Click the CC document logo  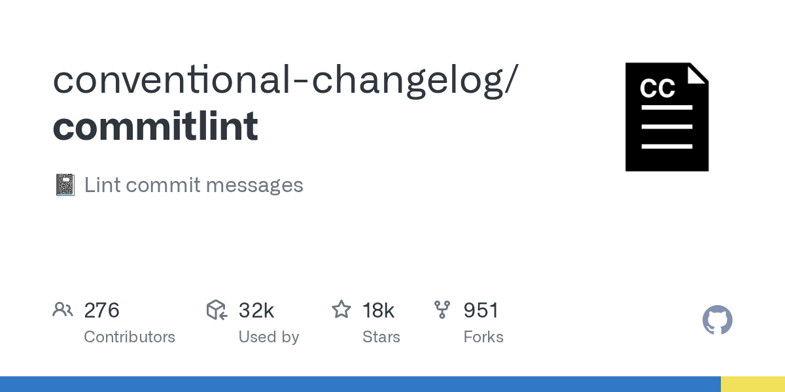point(667,117)
